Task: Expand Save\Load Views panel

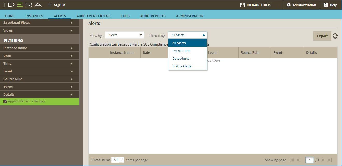Action: (39, 22)
